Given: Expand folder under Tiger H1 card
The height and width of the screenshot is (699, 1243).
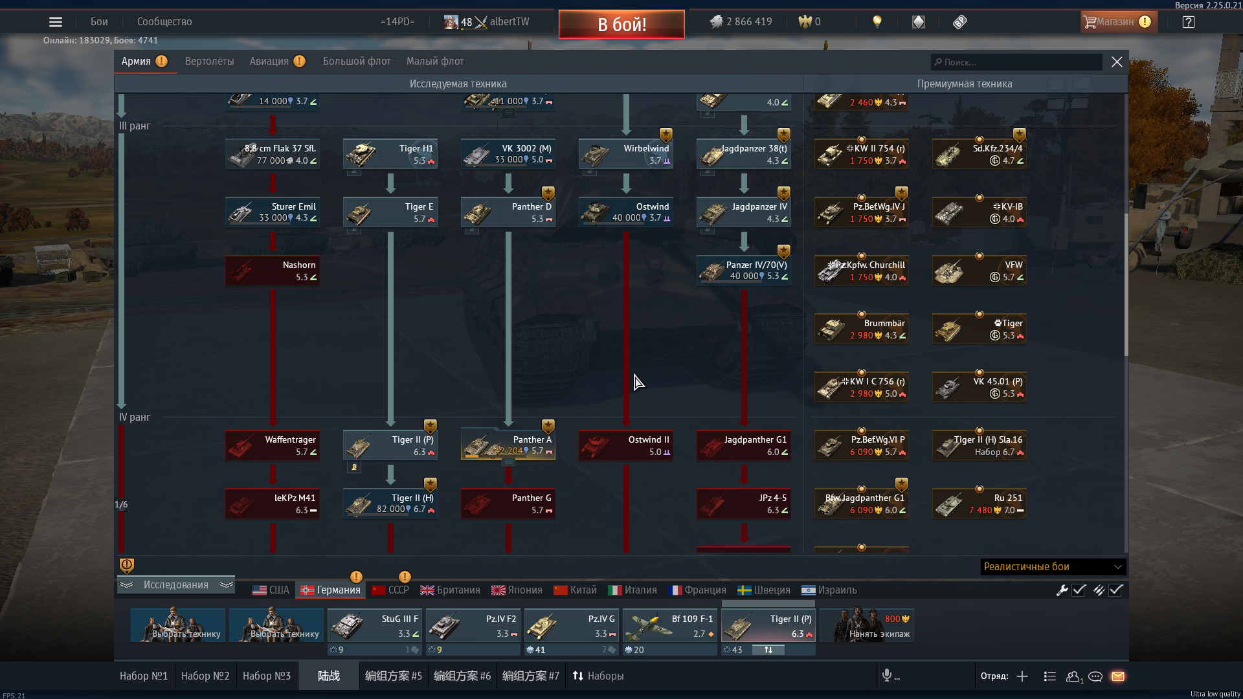Looking at the screenshot, I should click(354, 173).
